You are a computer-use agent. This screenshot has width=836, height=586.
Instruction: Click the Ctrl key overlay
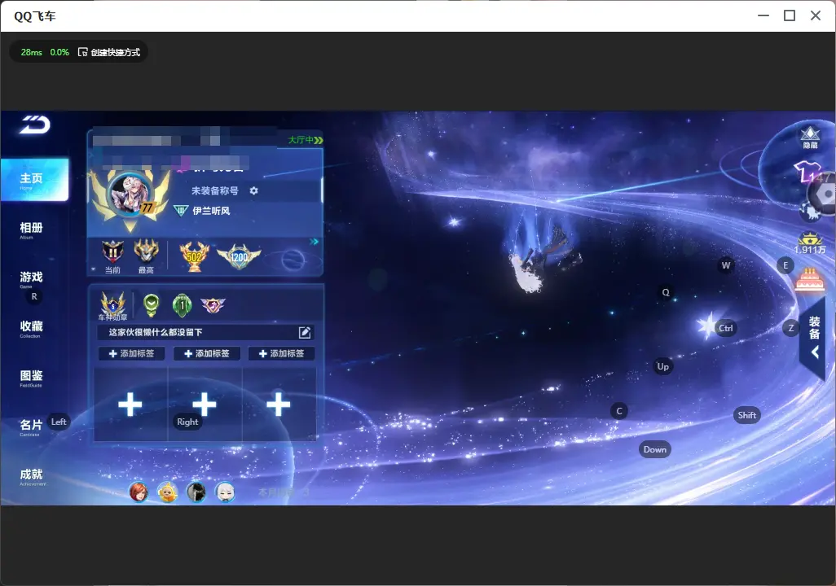click(x=726, y=328)
